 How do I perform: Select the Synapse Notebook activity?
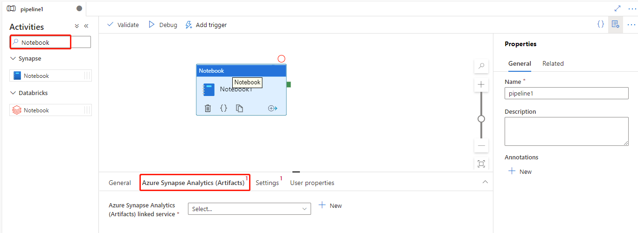point(50,75)
